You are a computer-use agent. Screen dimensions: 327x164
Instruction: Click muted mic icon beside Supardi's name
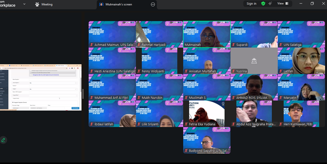tap(234, 45)
